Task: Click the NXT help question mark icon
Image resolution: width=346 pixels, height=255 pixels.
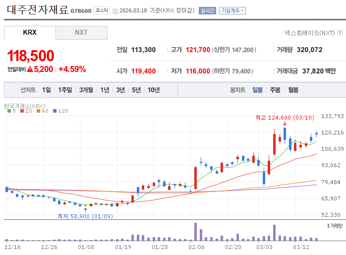Action: tap(340, 33)
